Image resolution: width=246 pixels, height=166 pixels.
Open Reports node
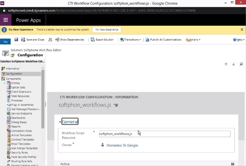(16, 126)
